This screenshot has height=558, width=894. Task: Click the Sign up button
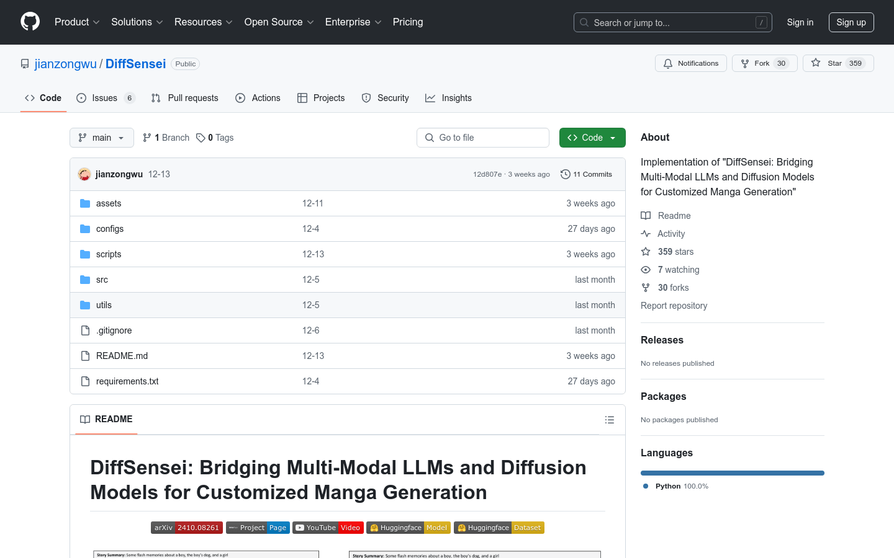coord(851,22)
